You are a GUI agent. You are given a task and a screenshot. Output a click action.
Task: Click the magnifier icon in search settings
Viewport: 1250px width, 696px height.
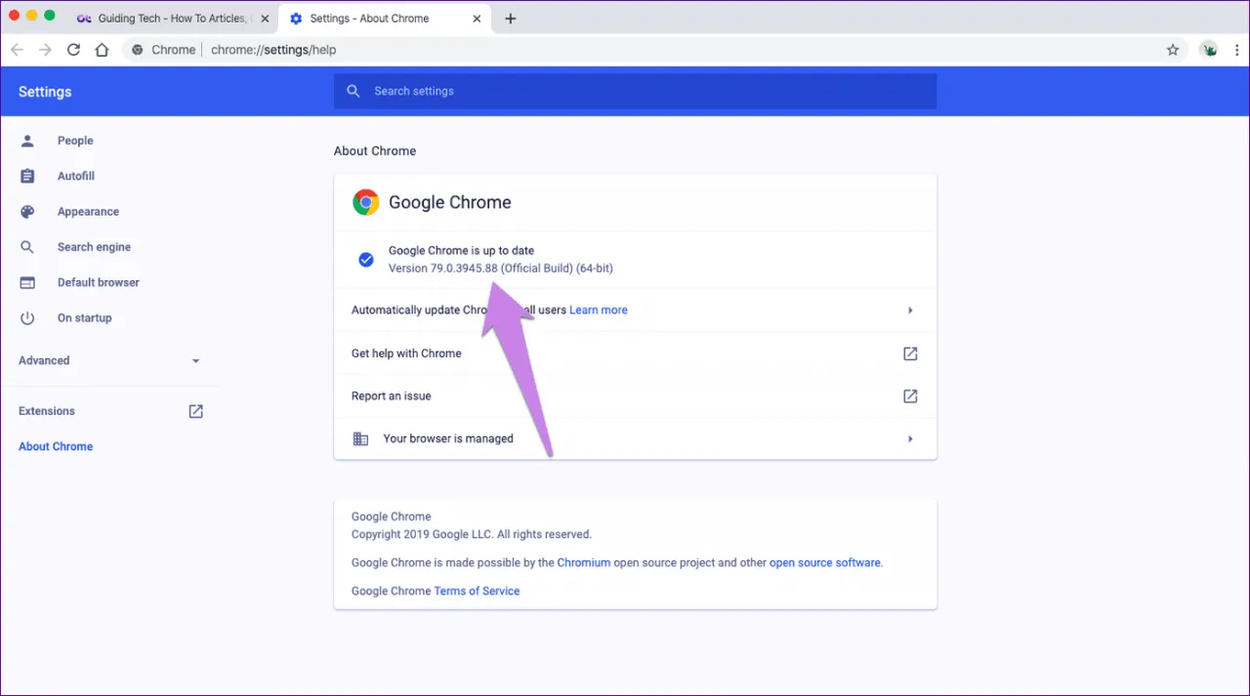(354, 91)
